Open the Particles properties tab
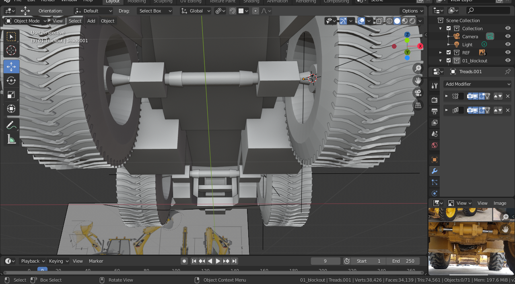The width and height of the screenshot is (515, 284). (x=434, y=182)
